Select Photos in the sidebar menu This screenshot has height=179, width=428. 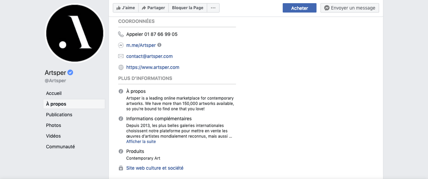coord(53,125)
